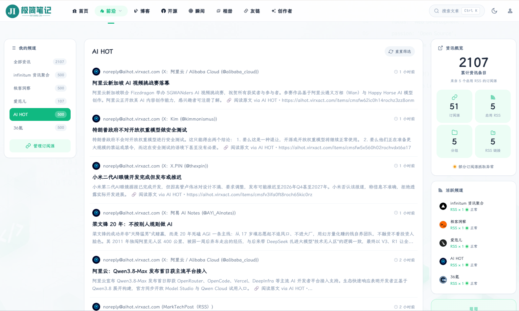Screen dimensions: 519x311
Task: Select the 全部资讯 channel
Action: coord(40,62)
